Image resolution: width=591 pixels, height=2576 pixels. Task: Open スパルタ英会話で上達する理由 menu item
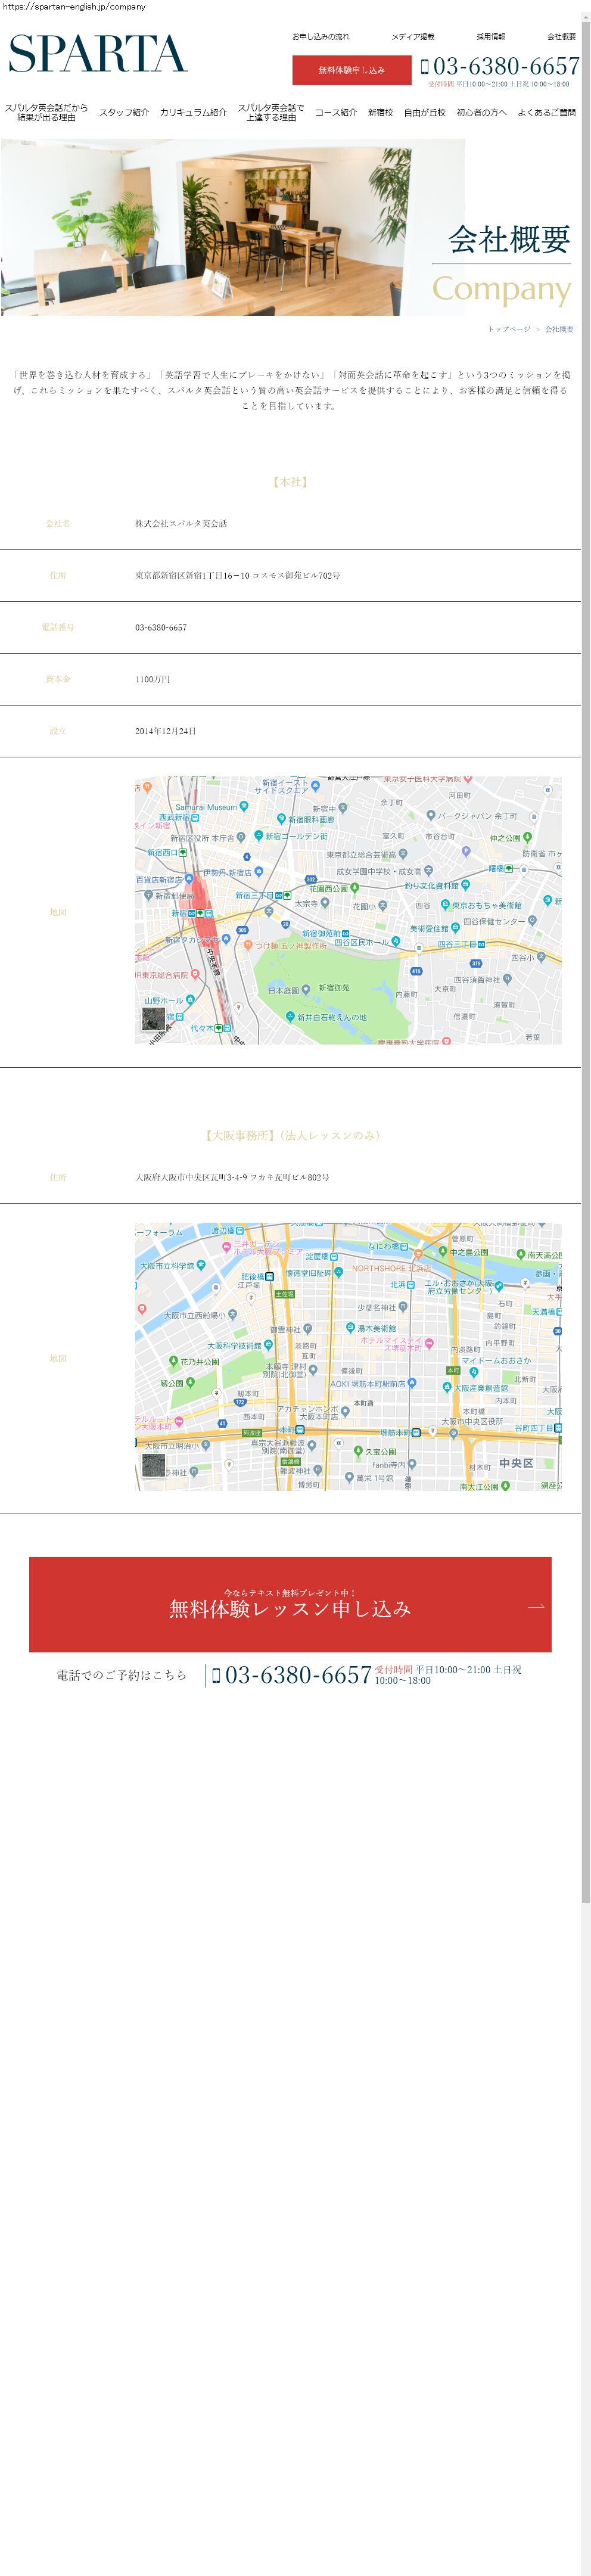pyautogui.click(x=271, y=112)
